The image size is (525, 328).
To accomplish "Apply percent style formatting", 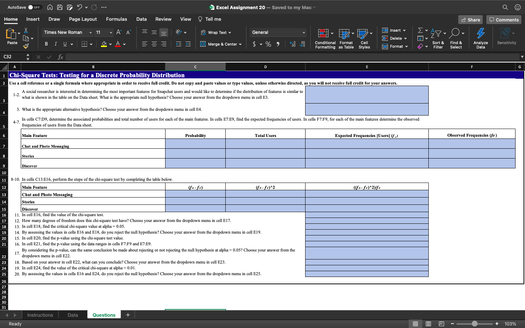I will point(268,44).
